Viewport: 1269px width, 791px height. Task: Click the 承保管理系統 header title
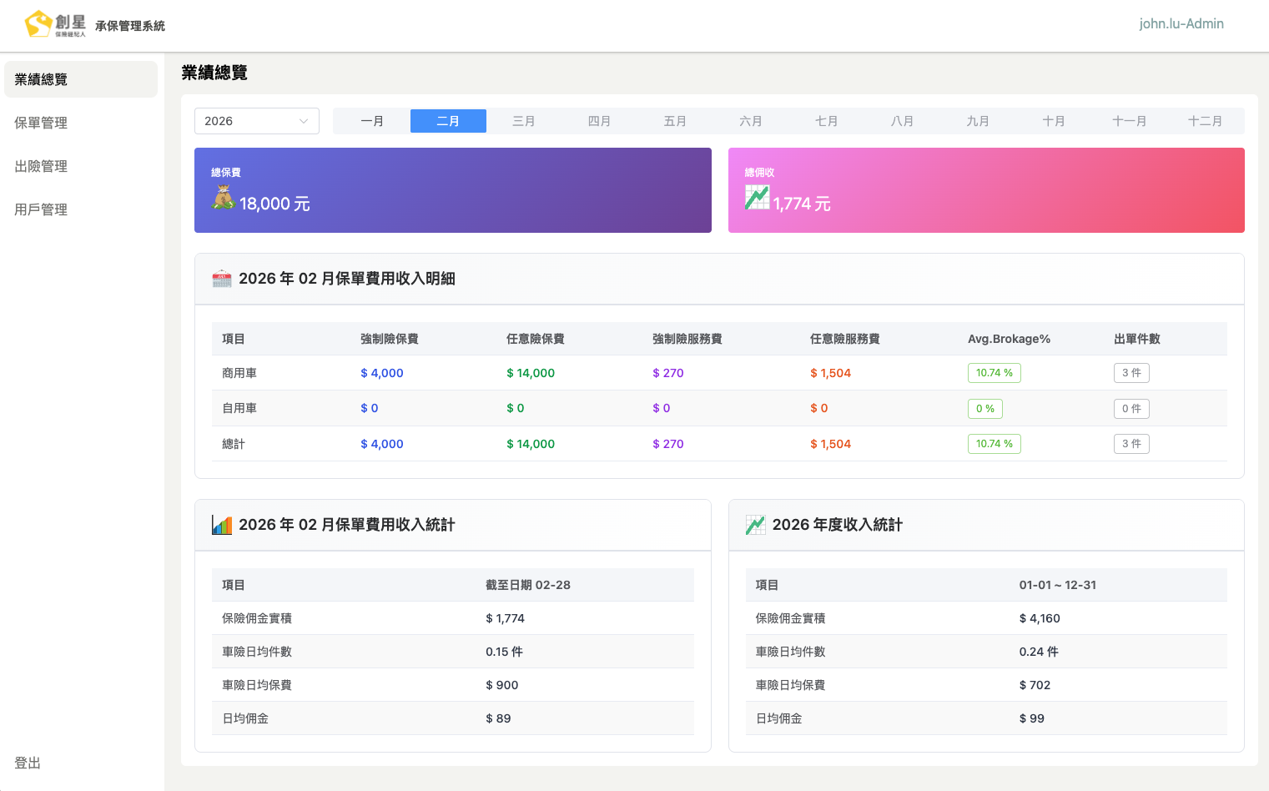coord(130,26)
